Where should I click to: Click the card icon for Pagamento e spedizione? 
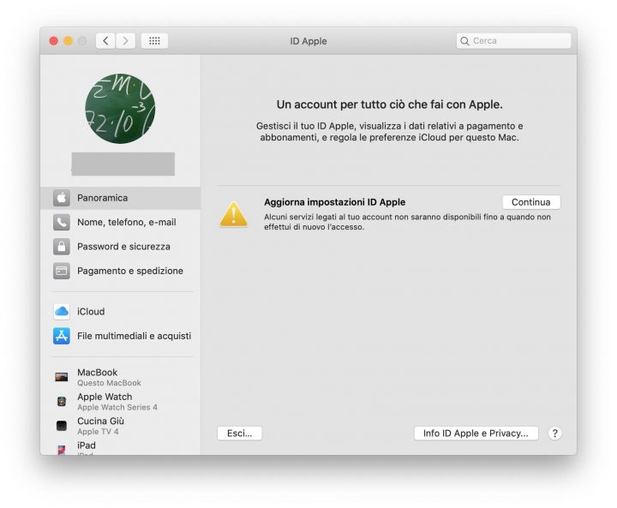click(62, 271)
